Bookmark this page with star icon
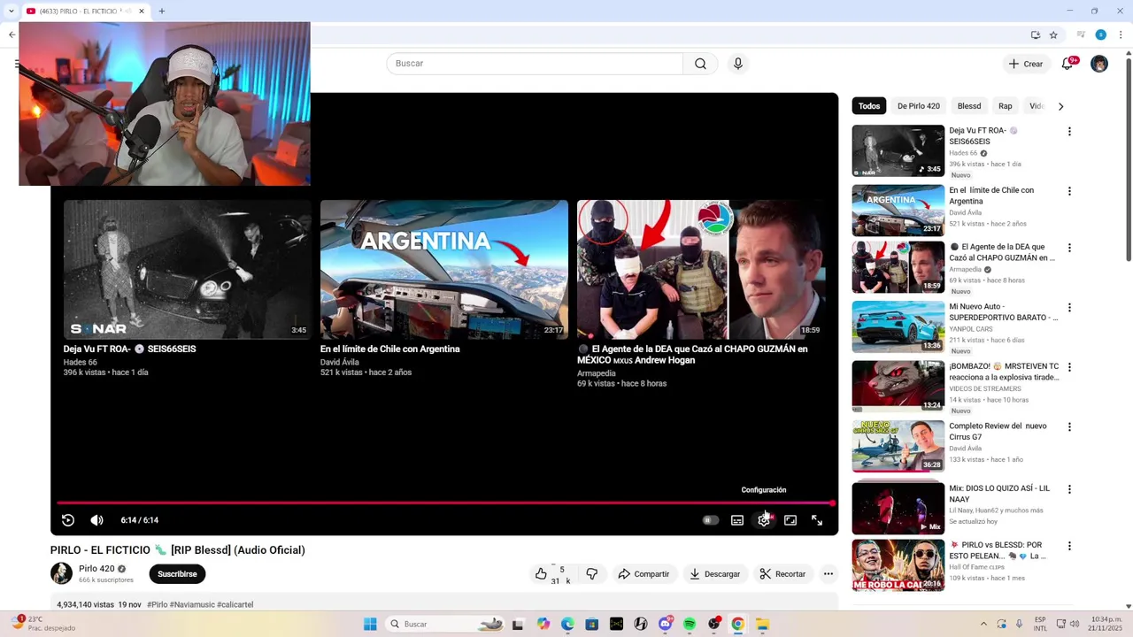 click(x=1053, y=35)
